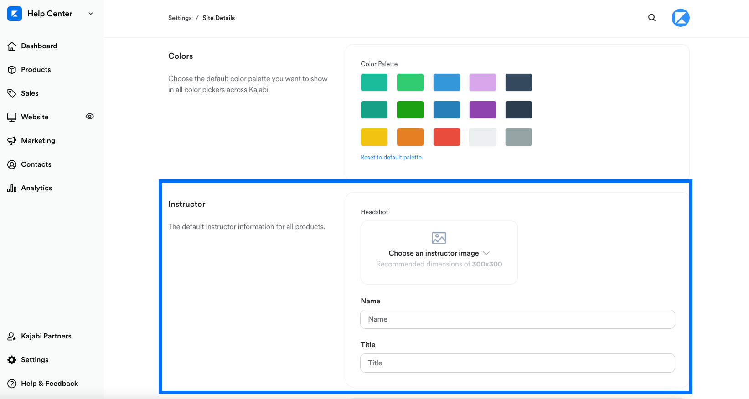The width and height of the screenshot is (749, 399).
Task: Select the light green color swatch
Action: [x=410, y=82]
